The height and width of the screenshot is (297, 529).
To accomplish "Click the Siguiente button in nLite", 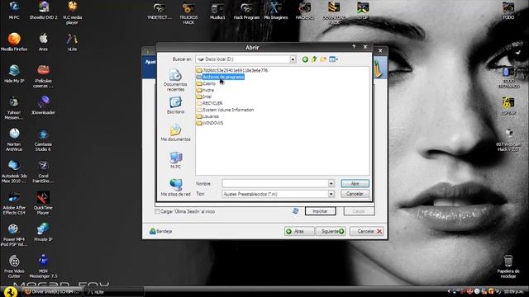I will pyautogui.click(x=331, y=231).
